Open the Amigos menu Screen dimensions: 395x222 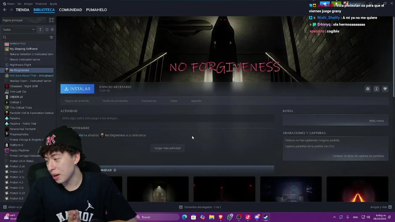(x=28, y=4)
